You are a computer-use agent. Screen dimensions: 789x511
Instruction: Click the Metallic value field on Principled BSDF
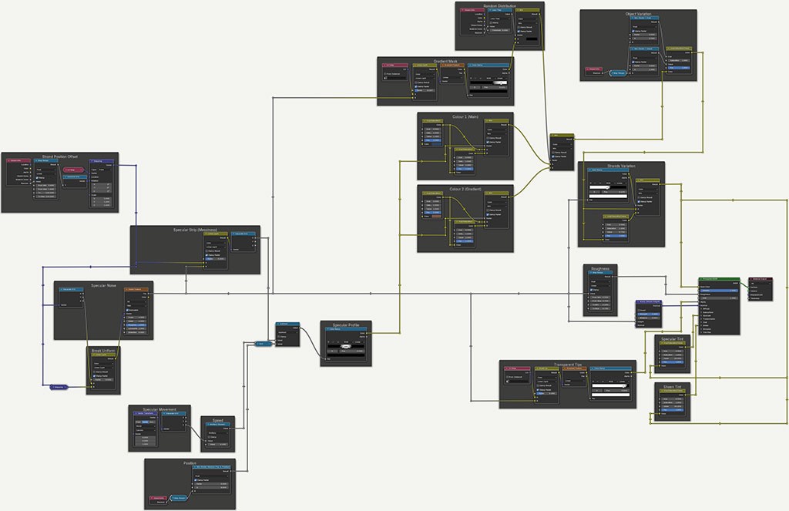(718, 290)
